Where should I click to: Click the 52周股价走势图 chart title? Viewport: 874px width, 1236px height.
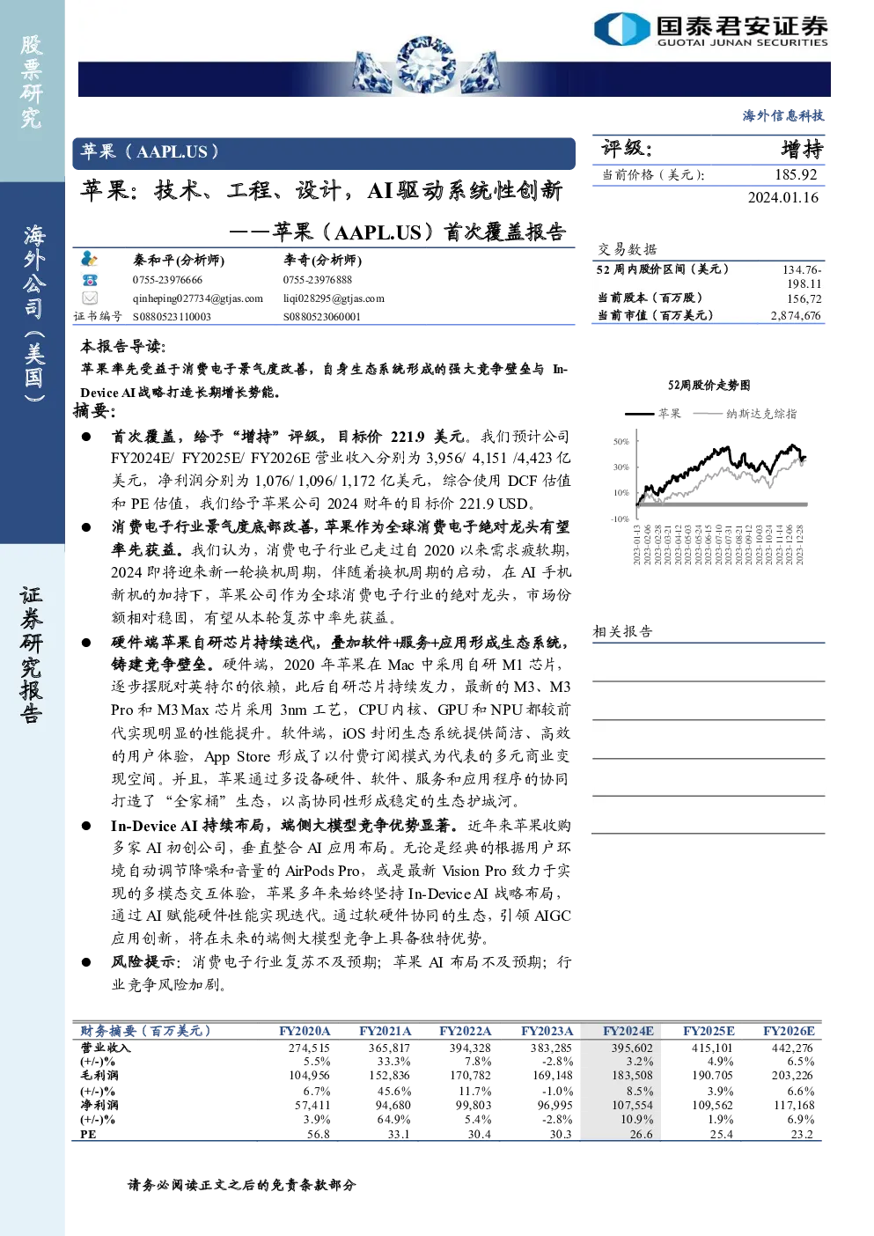pos(709,385)
